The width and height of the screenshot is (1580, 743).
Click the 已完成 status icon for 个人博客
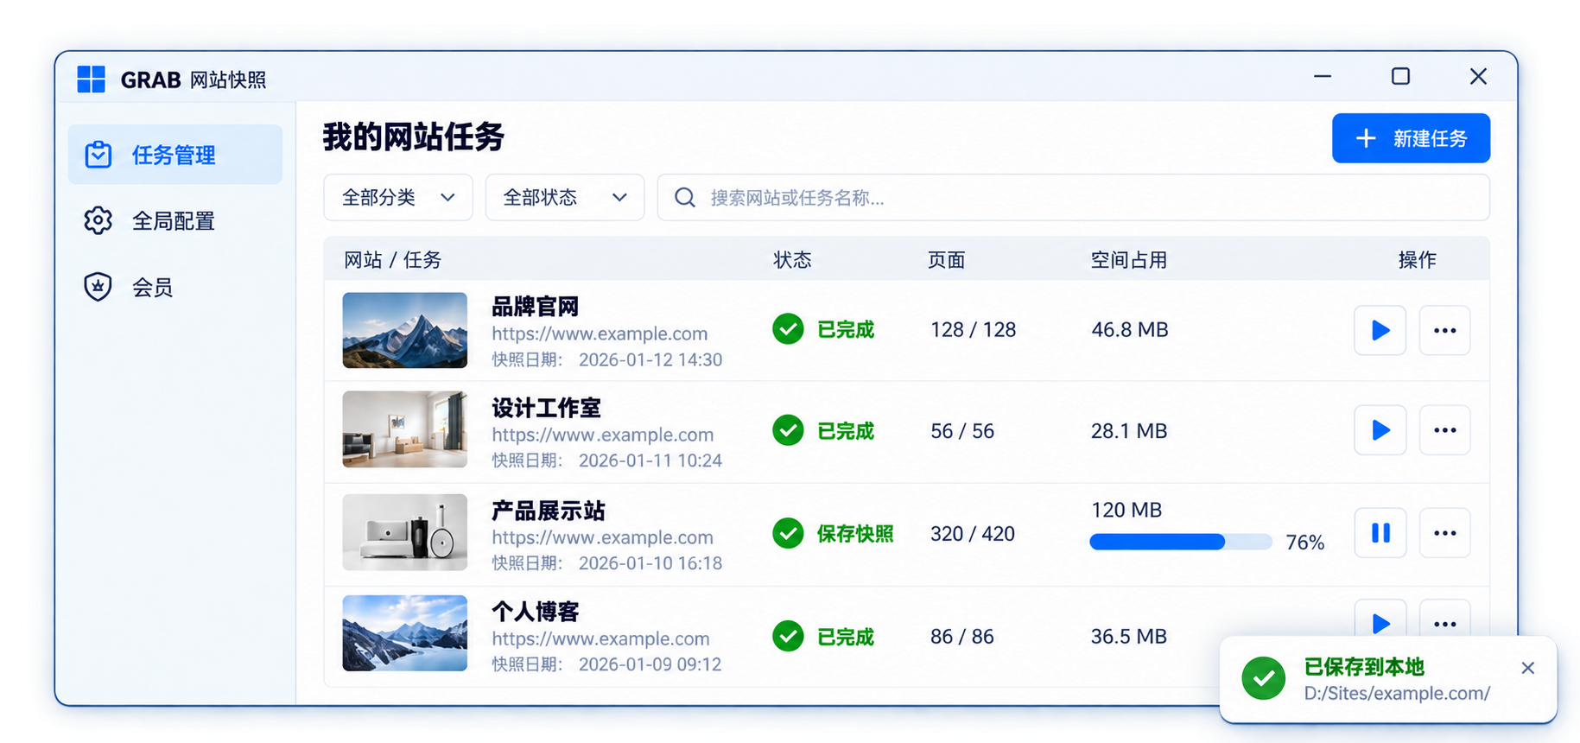(788, 637)
